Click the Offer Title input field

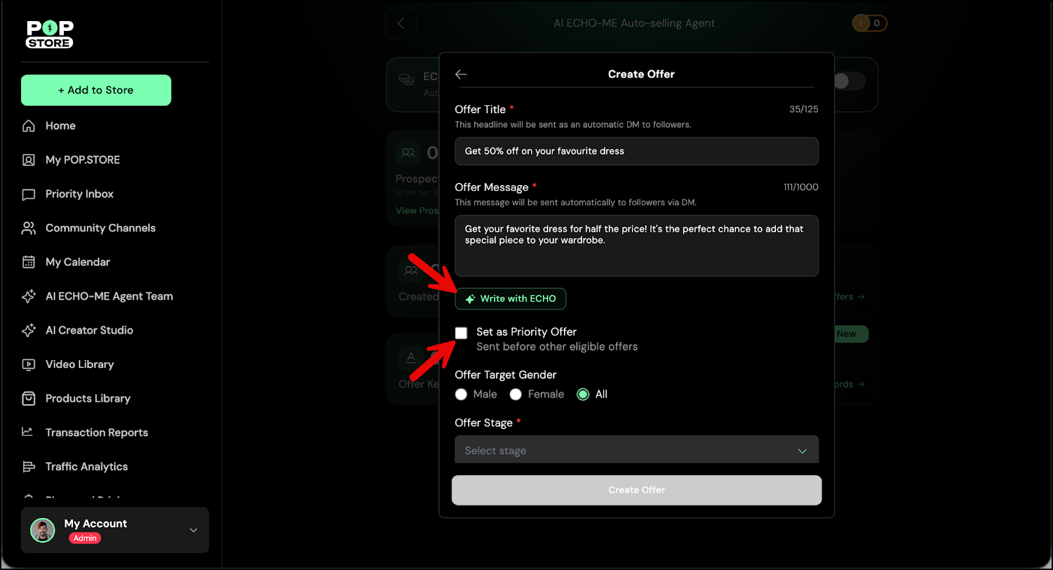pos(636,151)
